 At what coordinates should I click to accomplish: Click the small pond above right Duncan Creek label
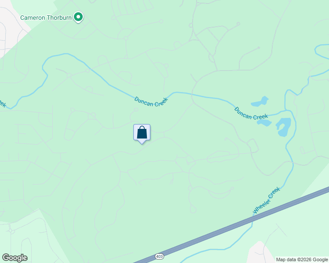[x=260, y=102]
